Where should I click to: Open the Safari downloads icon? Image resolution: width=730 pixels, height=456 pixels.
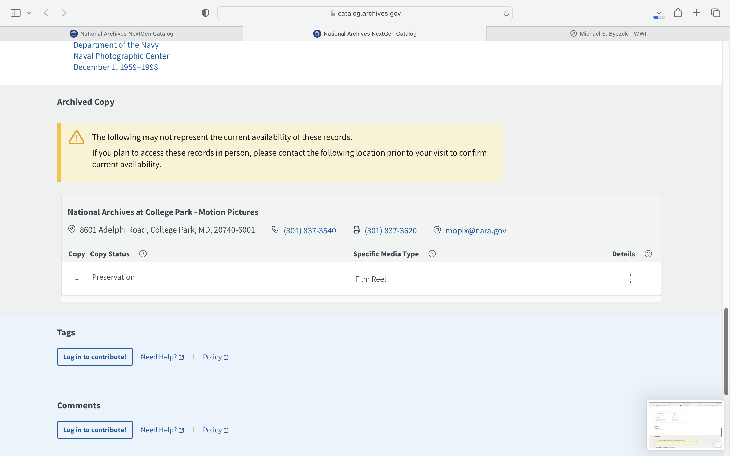pos(659,13)
